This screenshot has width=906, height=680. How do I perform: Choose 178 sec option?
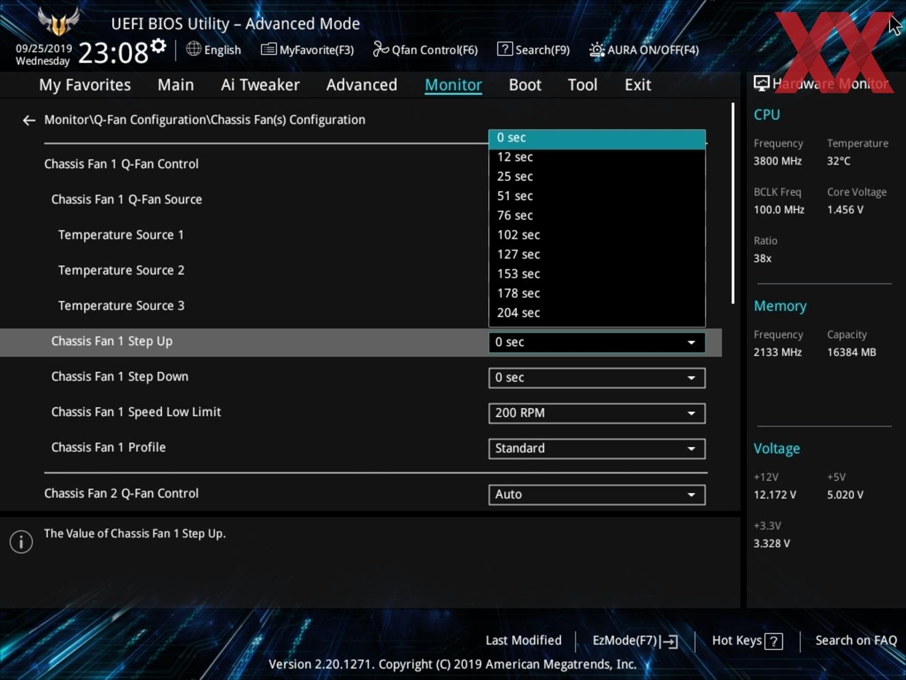[597, 293]
